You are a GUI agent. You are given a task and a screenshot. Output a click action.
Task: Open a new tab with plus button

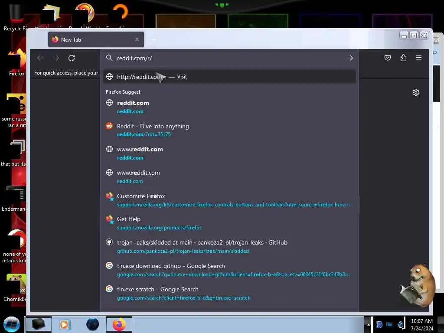pyautogui.click(x=153, y=40)
